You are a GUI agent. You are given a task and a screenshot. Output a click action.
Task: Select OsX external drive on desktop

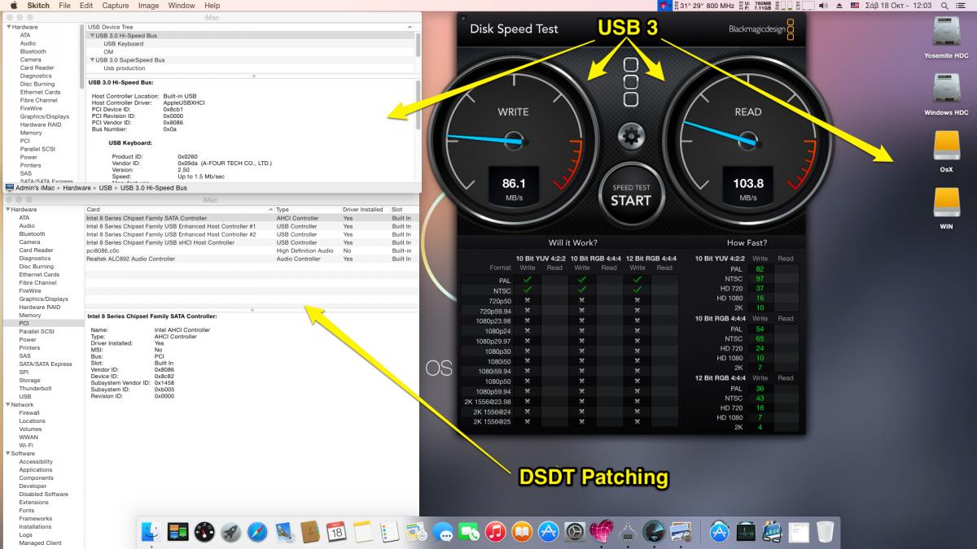pyautogui.click(x=946, y=152)
